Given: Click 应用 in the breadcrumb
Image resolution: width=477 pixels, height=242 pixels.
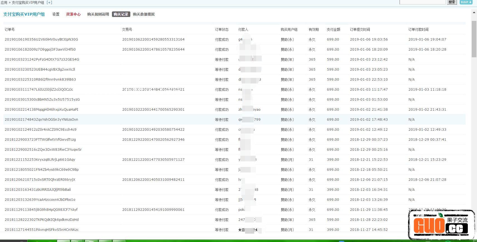Looking at the screenshot, I should click(4, 3).
